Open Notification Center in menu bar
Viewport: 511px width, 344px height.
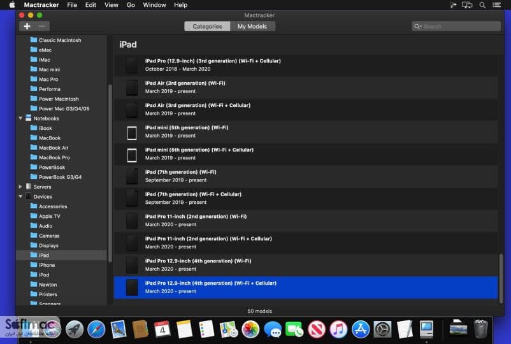tap(496, 5)
